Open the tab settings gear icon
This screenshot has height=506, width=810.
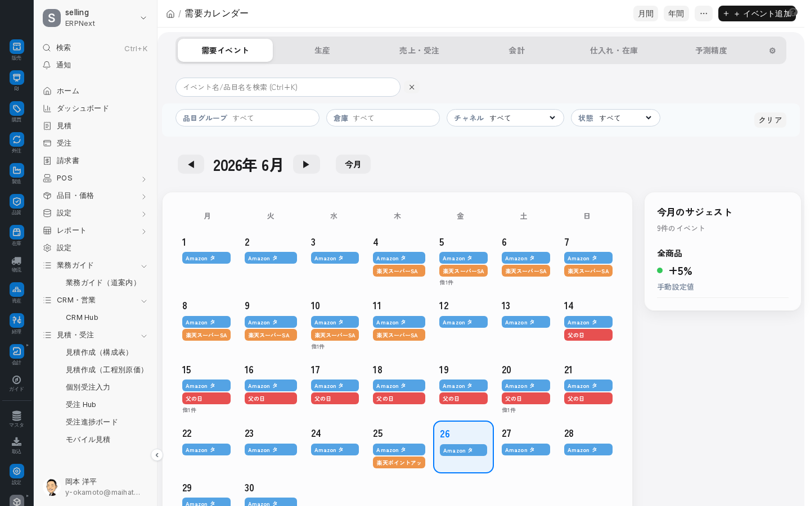[x=772, y=51]
